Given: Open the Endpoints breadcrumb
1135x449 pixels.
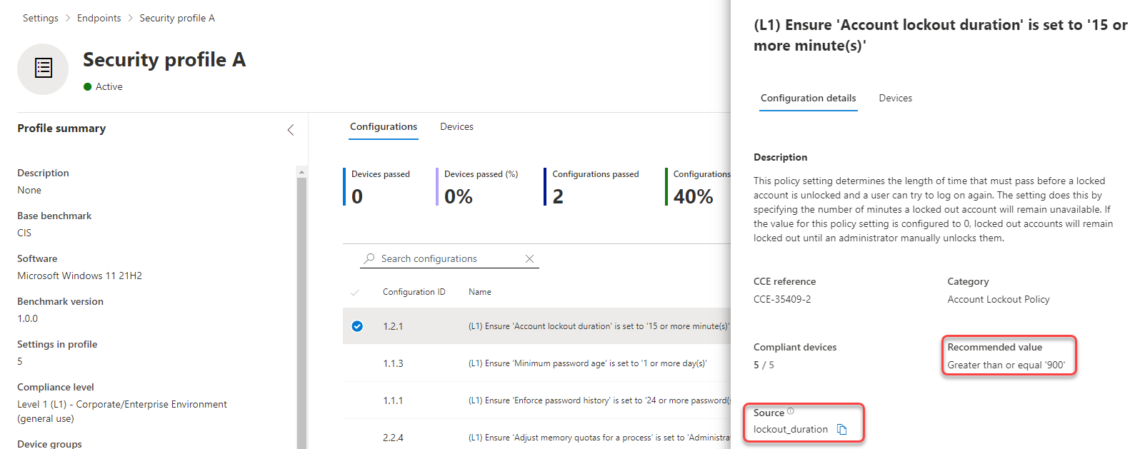Looking at the screenshot, I should click(99, 18).
